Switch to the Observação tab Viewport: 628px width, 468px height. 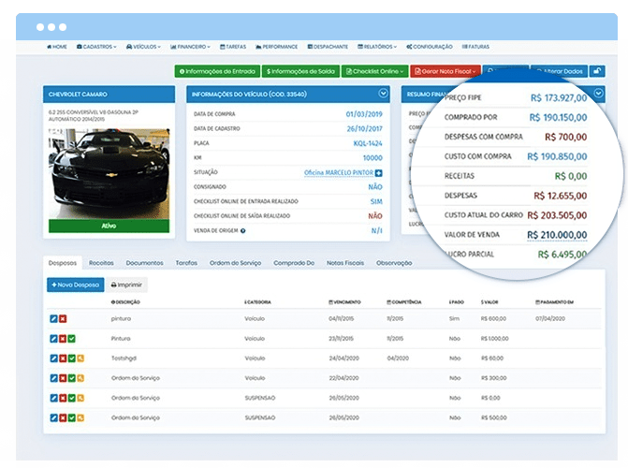(x=394, y=263)
